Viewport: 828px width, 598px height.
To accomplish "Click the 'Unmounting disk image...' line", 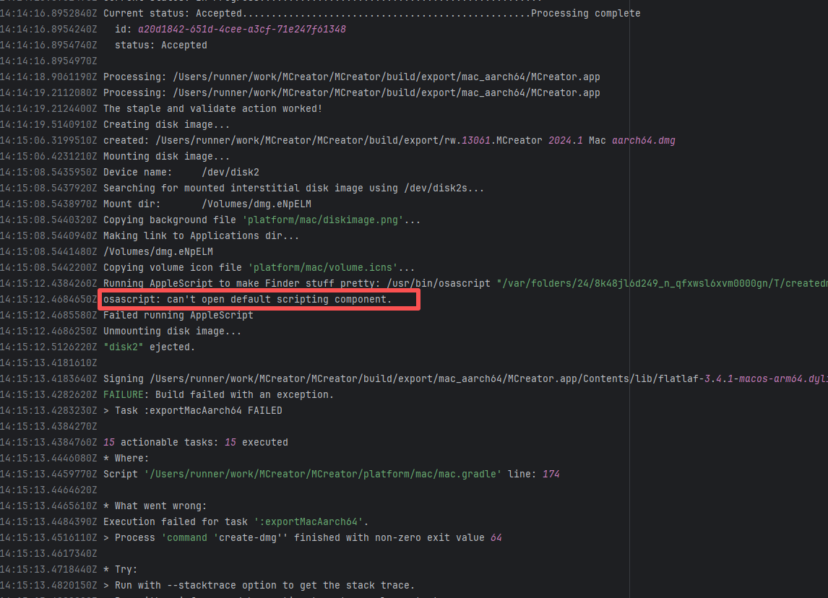I will (172, 331).
